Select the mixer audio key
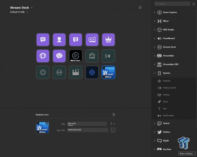197x157 pixels. pyautogui.click(x=108, y=56)
